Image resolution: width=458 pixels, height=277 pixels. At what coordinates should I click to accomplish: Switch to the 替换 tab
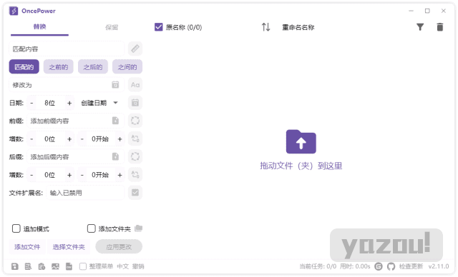[40, 27]
